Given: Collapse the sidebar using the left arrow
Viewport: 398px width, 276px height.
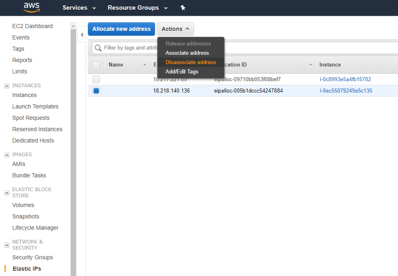Looking at the screenshot, I should click(x=81, y=35).
